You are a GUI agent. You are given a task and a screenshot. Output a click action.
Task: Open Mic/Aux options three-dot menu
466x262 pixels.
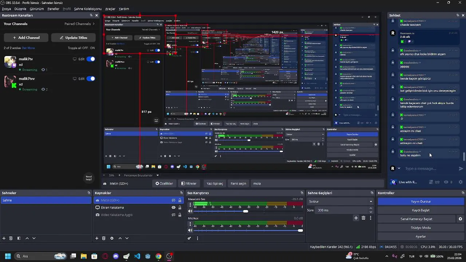(x=190, y=225)
